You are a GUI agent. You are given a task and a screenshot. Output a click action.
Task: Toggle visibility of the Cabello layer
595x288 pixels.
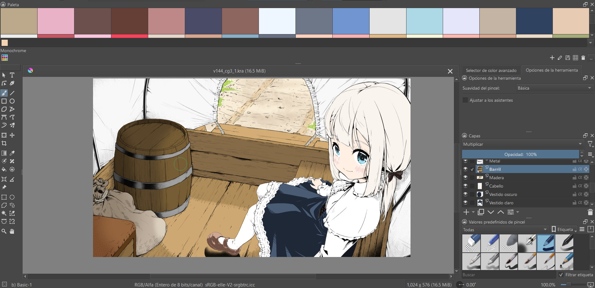tap(465, 186)
